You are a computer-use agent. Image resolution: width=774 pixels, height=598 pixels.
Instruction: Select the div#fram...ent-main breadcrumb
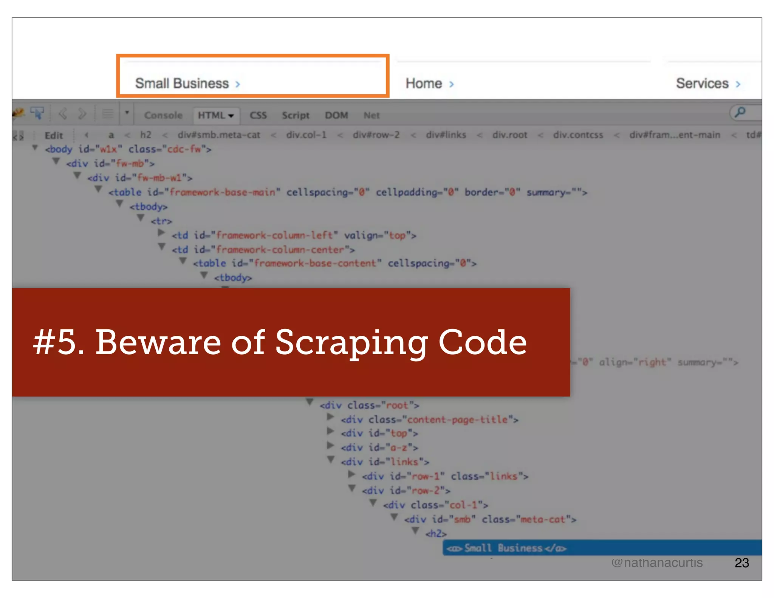(675, 135)
